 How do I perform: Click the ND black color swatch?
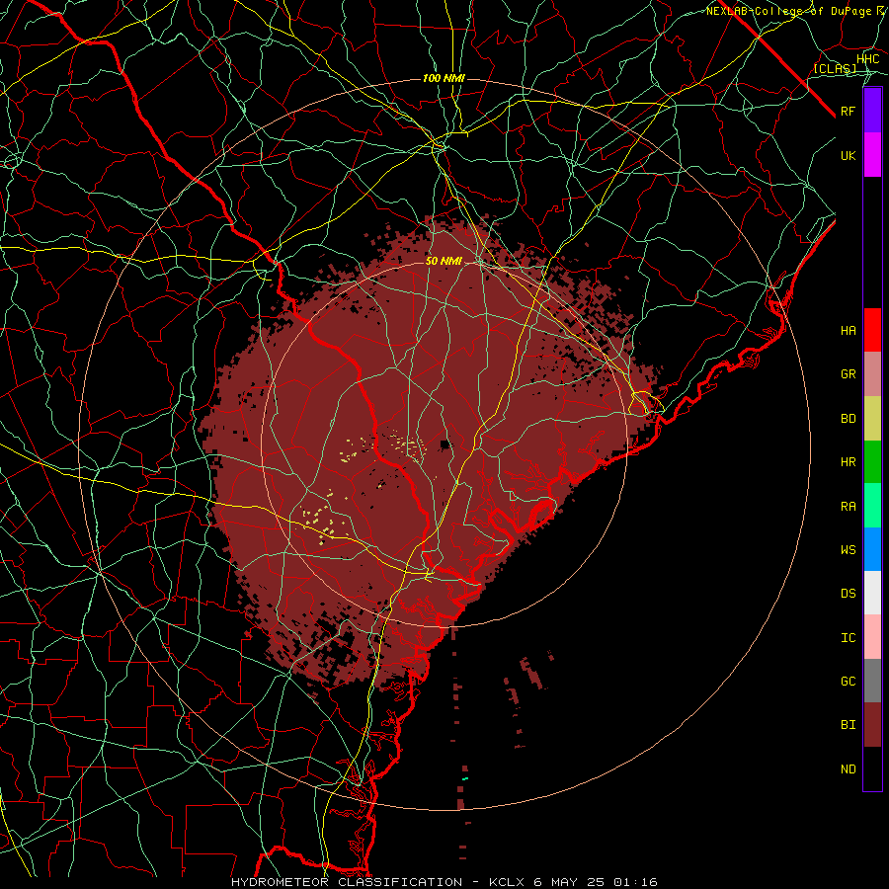coord(872,768)
